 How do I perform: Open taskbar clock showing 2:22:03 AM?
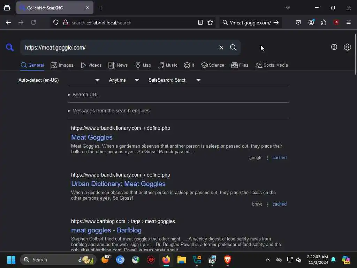[317, 260]
